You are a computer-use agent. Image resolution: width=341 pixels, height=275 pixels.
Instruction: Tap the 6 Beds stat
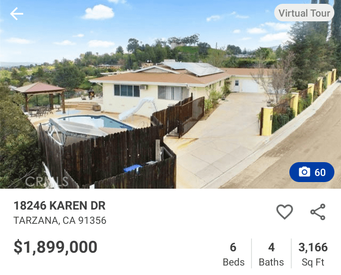click(233, 254)
